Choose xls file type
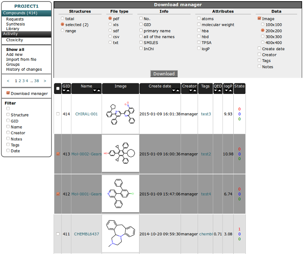 [x=110, y=24]
